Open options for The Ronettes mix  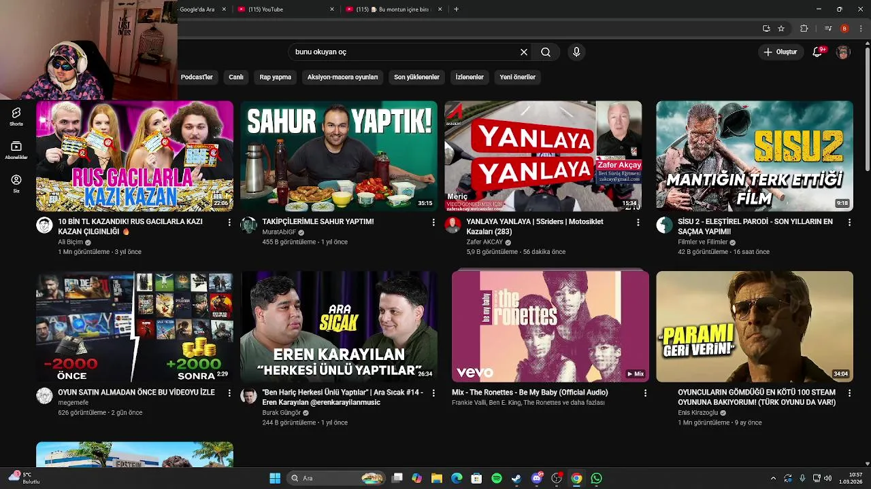coord(645,393)
